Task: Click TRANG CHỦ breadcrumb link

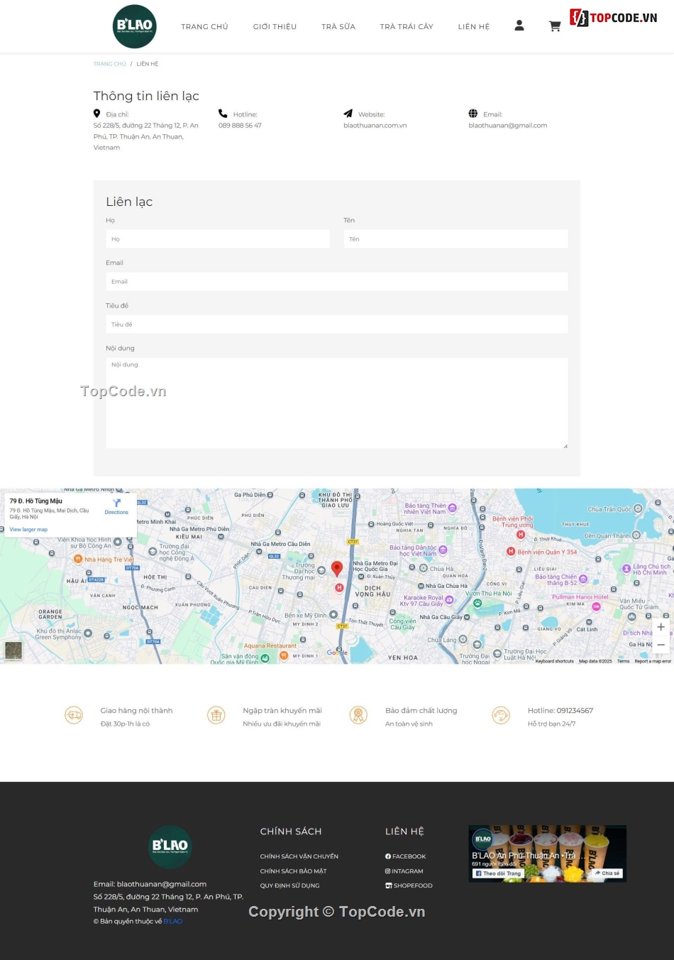Action: pos(109,64)
